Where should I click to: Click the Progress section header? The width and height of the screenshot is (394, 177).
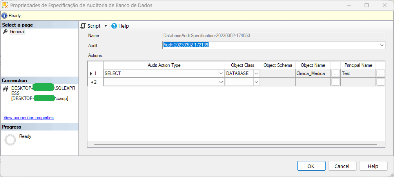(40, 127)
